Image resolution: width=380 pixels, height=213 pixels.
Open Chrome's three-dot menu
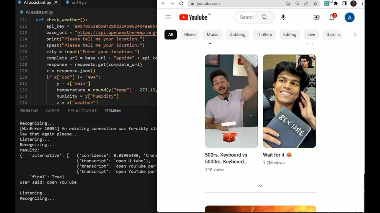pos(362,4)
